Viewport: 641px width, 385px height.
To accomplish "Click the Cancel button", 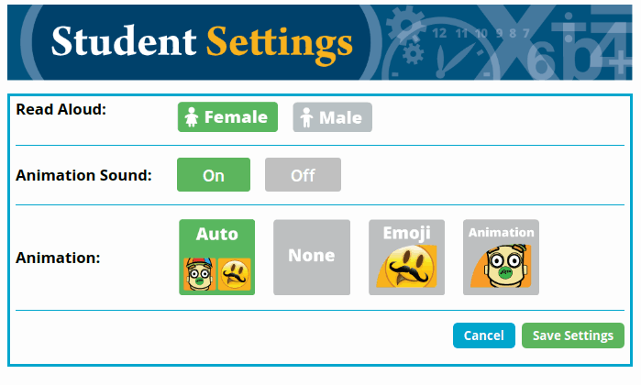I will [484, 335].
